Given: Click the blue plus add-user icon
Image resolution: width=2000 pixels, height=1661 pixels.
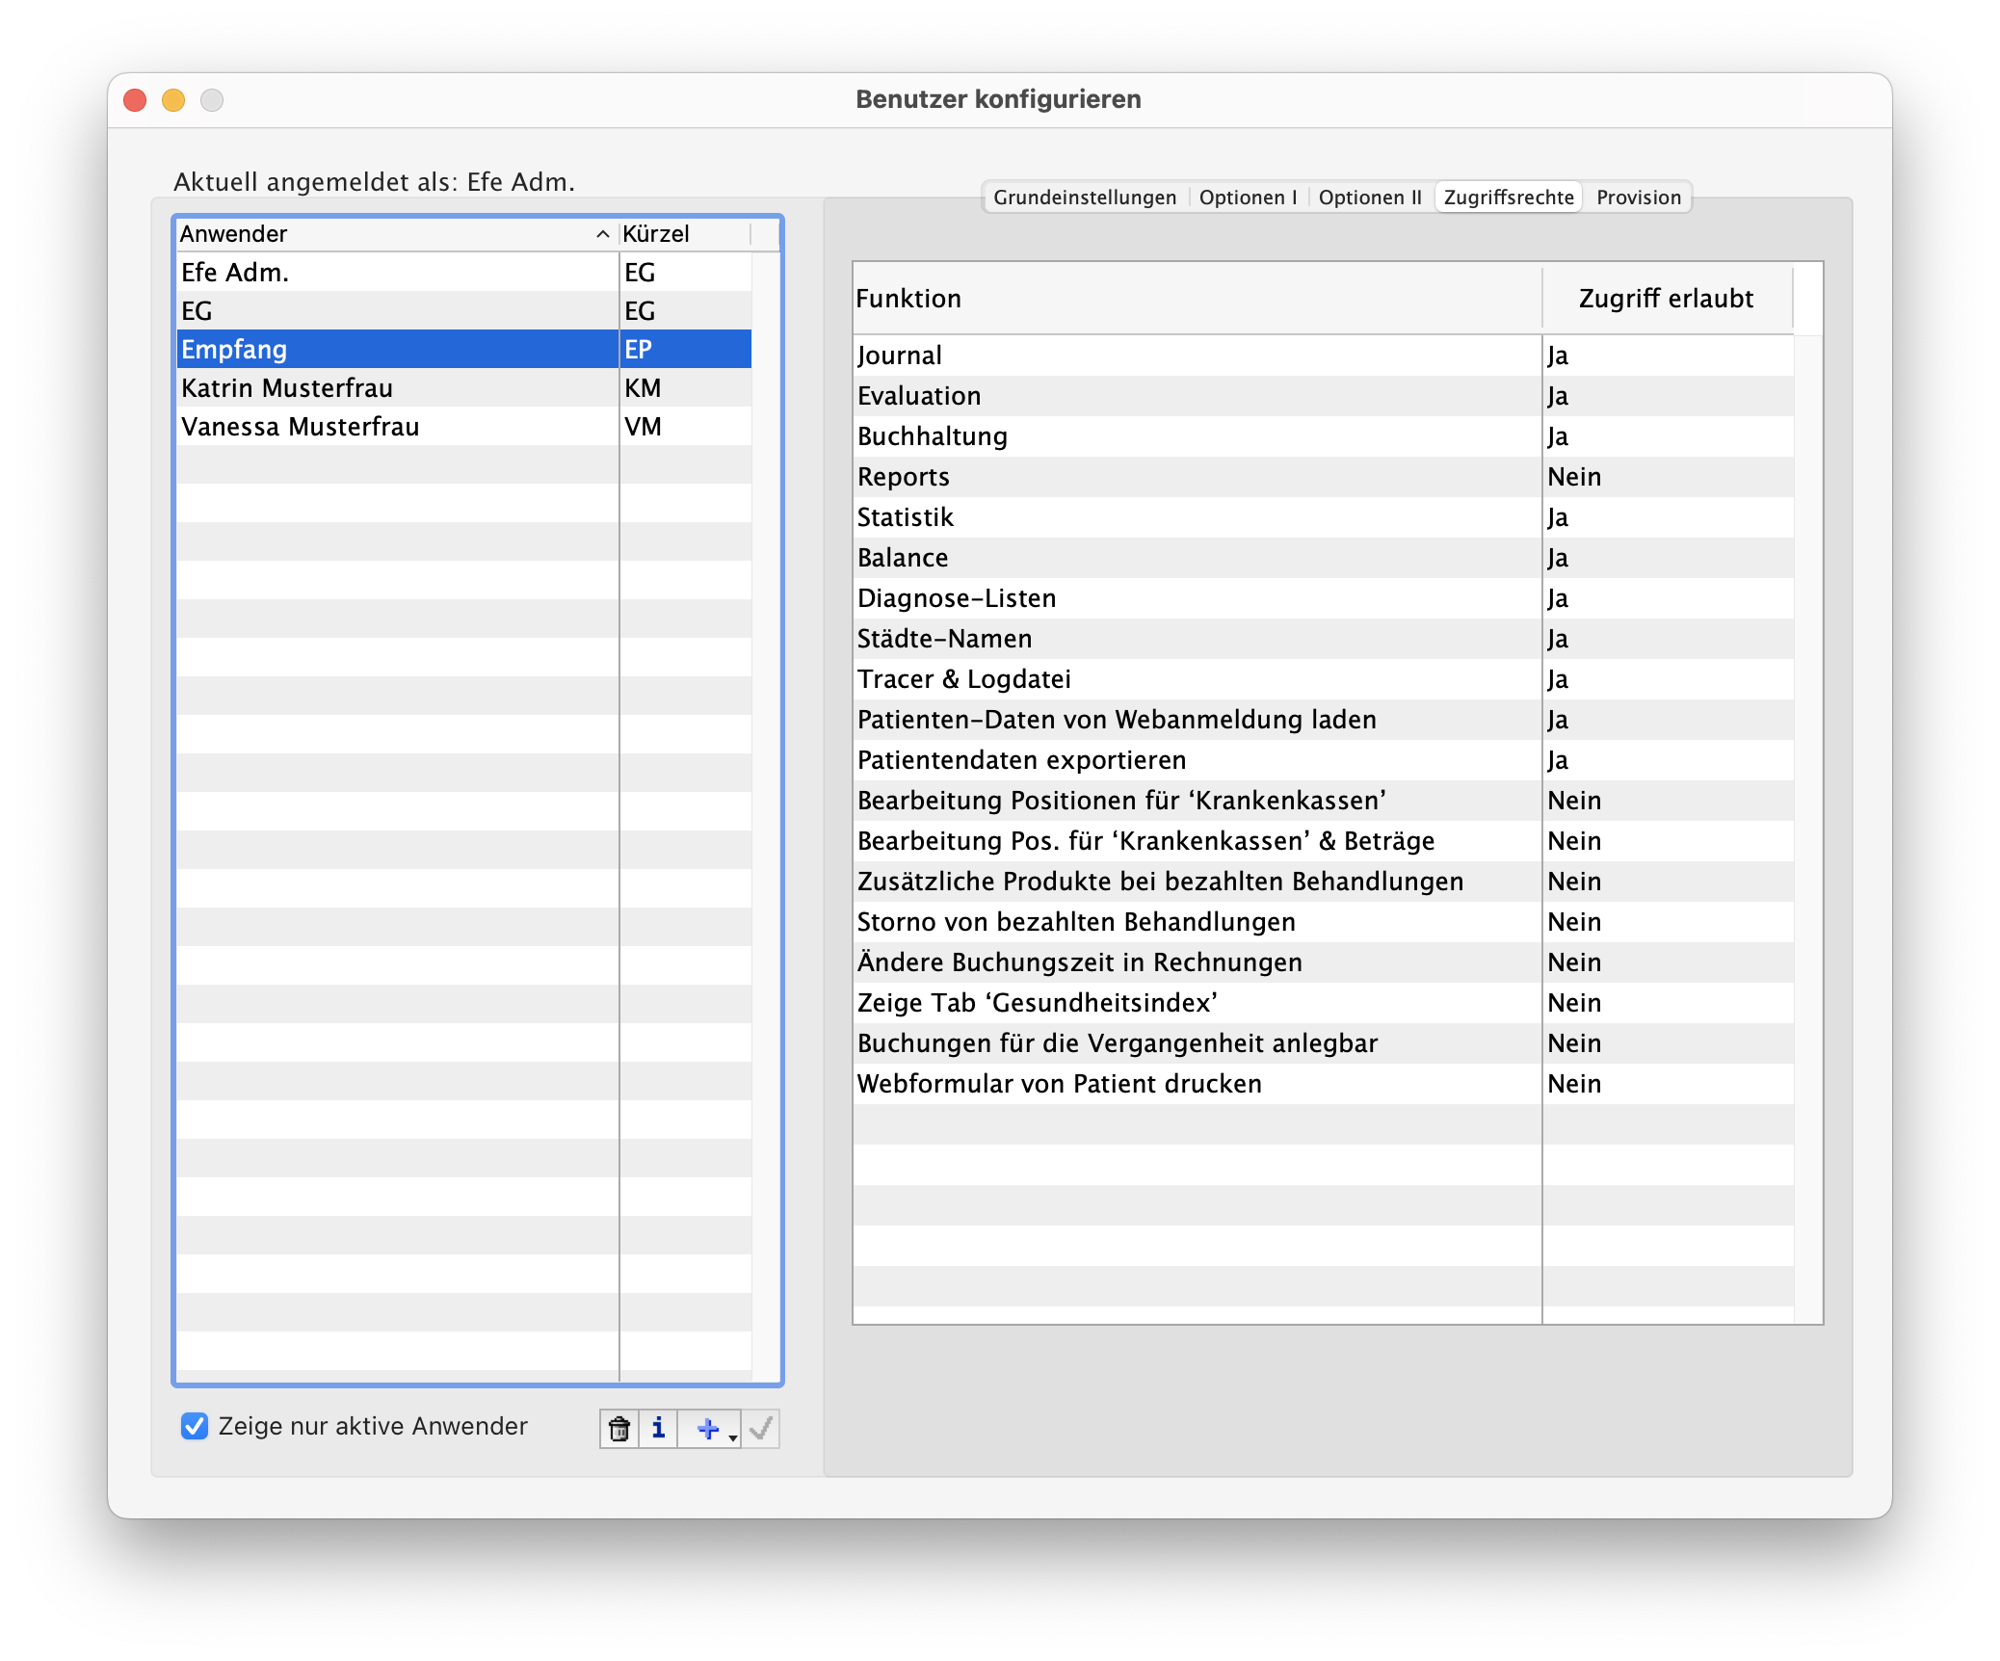Looking at the screenshot, I should click(706, 1429).
